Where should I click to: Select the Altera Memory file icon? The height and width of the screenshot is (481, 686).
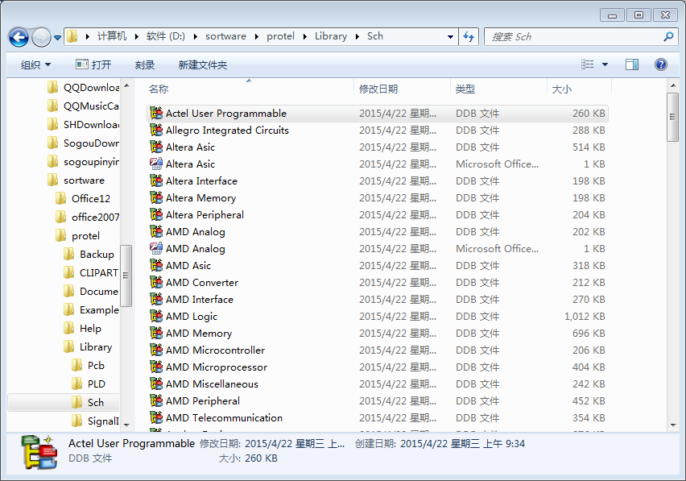(156, 198)
